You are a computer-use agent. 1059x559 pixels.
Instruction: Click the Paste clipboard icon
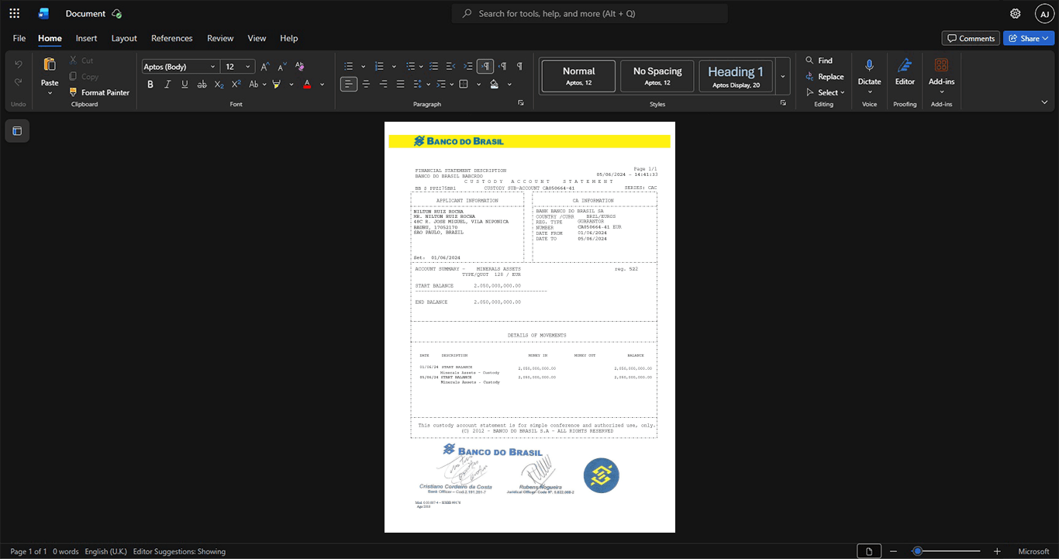click(x=50, y=64)
